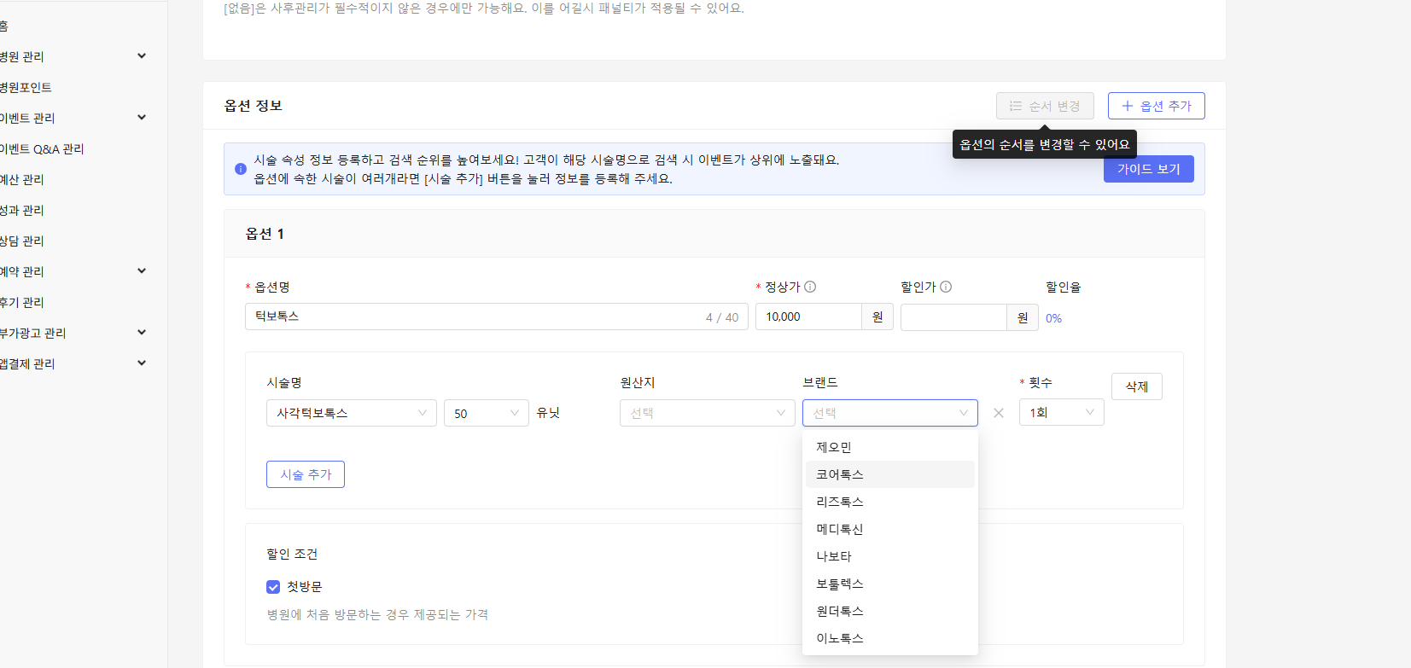
Task: Open the 원산지 선택 dropdown
Action: (x=707, y=413)
